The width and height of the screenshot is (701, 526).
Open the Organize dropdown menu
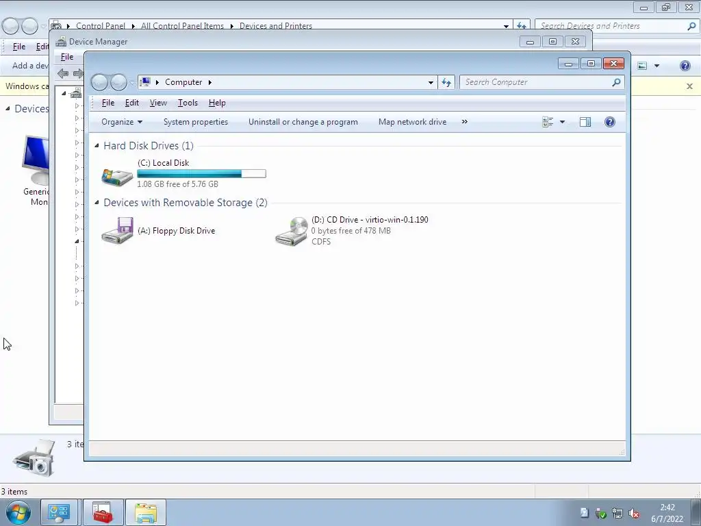coord(122,122)
